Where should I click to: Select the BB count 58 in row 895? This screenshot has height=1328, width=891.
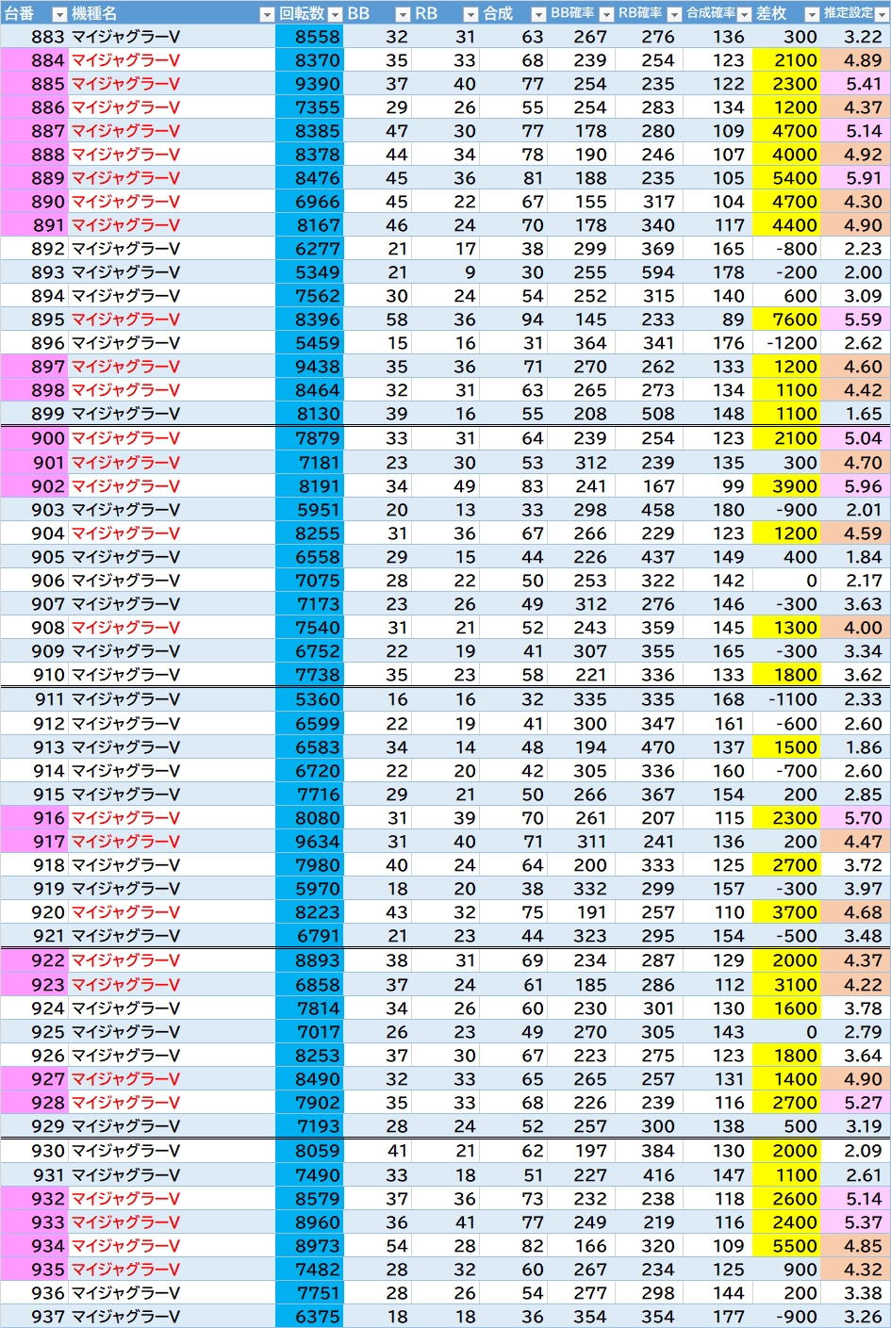pyautogui.click(x=377, y=320)
